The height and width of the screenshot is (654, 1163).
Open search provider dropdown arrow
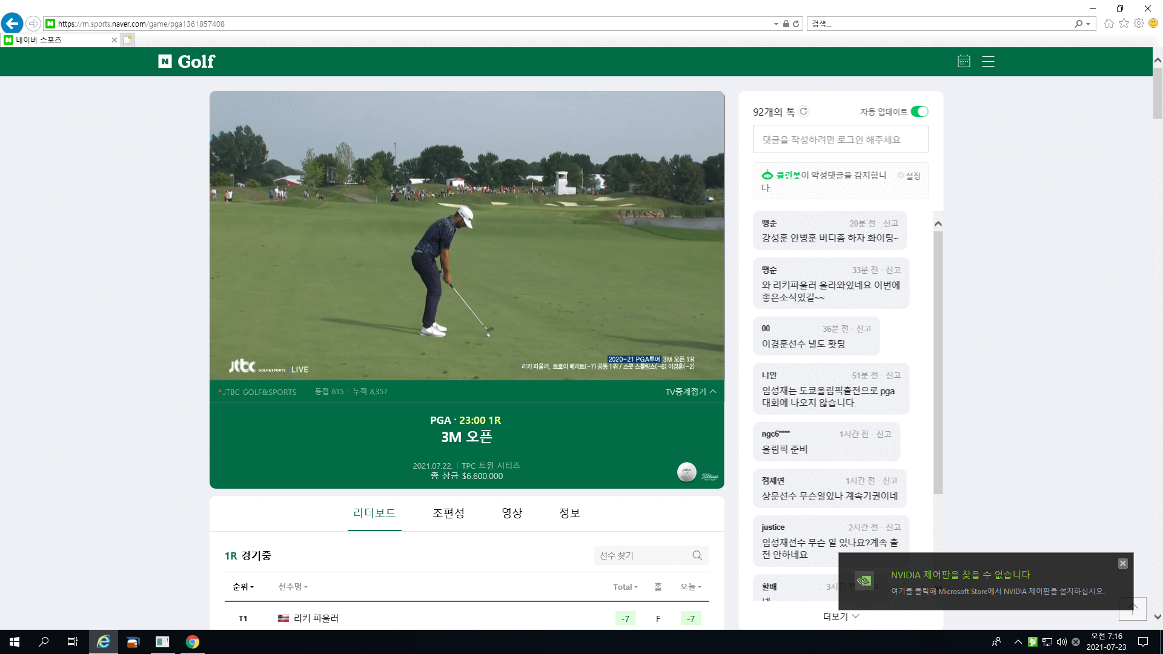[1088, 24]
